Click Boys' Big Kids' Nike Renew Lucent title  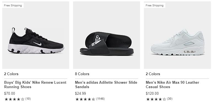[35, 85]
